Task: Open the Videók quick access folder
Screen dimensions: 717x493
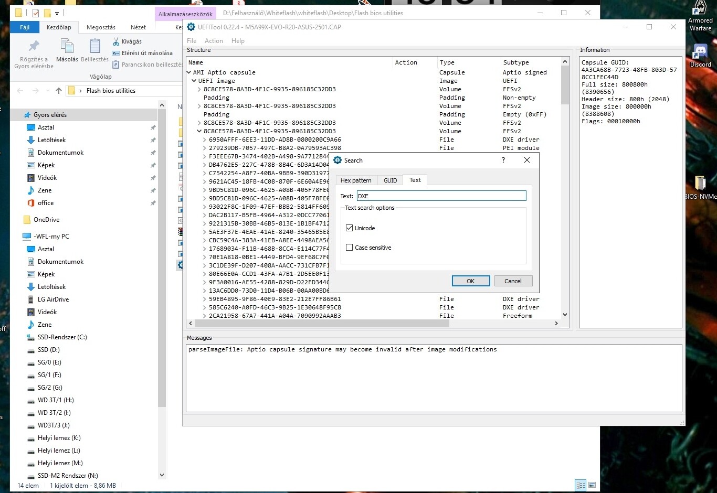Action: click(x=47, y=178)
